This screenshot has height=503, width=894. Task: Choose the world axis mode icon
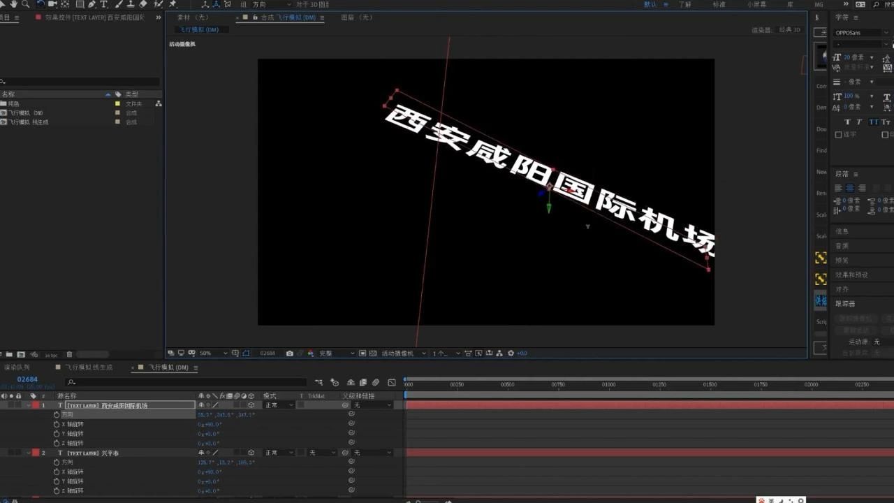[216, 4]
